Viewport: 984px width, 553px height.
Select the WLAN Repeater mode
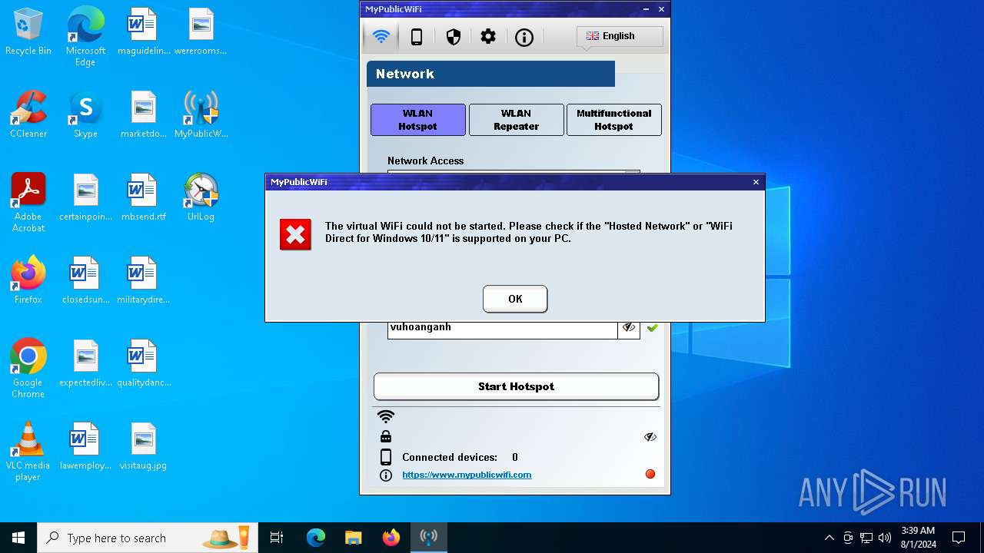tap(517, 120)
